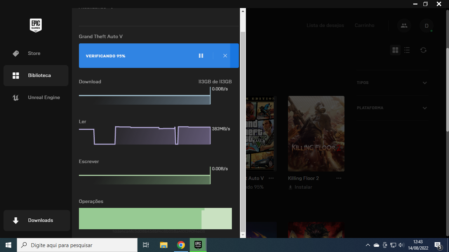The width and height of the screenshot is (449, 252).
Task: Show hidden system tray icons
Action: tap(368, 245)
